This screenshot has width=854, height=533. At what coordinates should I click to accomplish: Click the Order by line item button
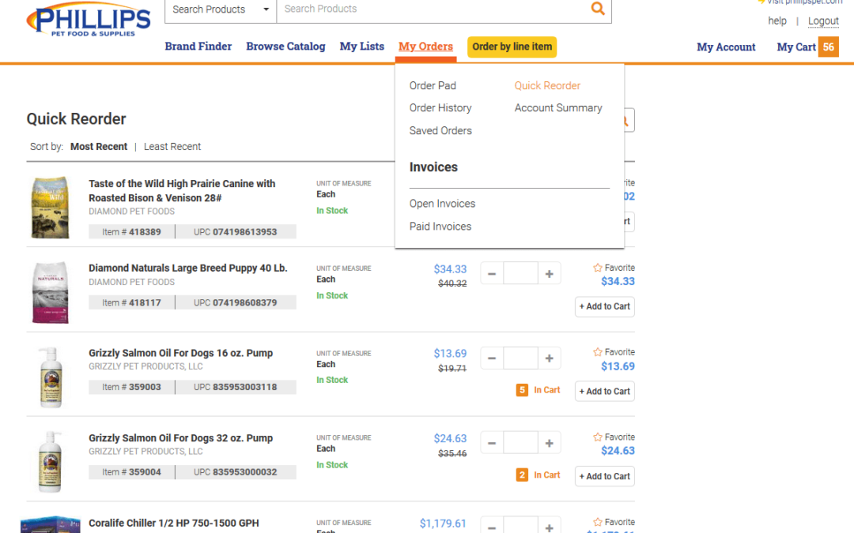tap(512, 47)
